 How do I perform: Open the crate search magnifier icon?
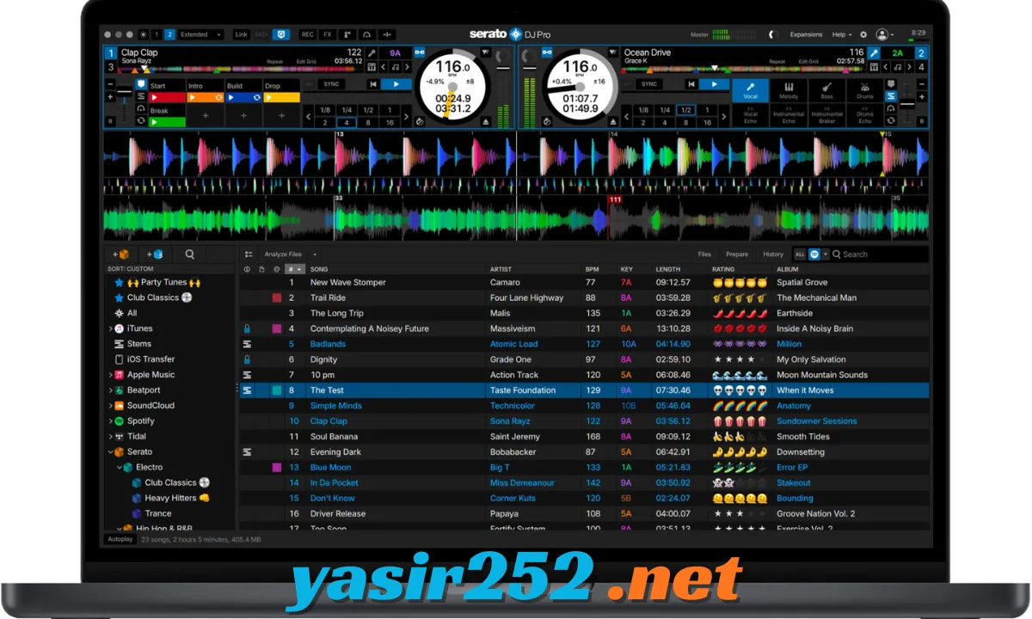(190, 254)
